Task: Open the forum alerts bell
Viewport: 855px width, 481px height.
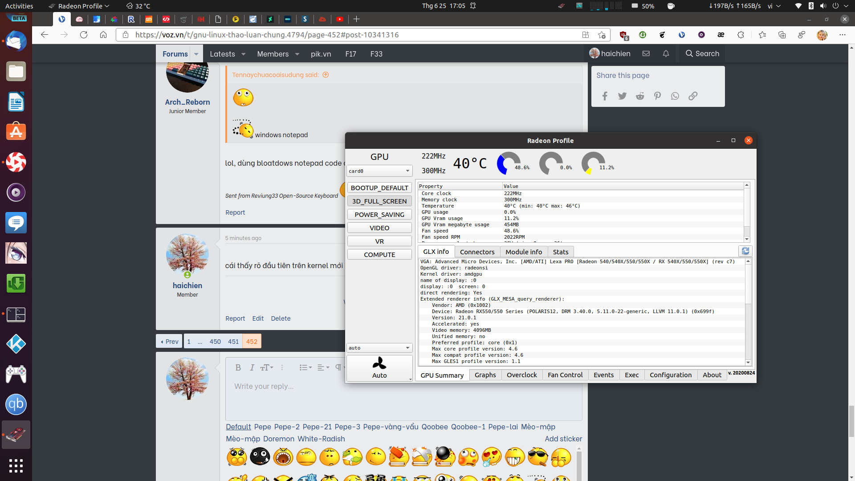Action: point(666,53)
